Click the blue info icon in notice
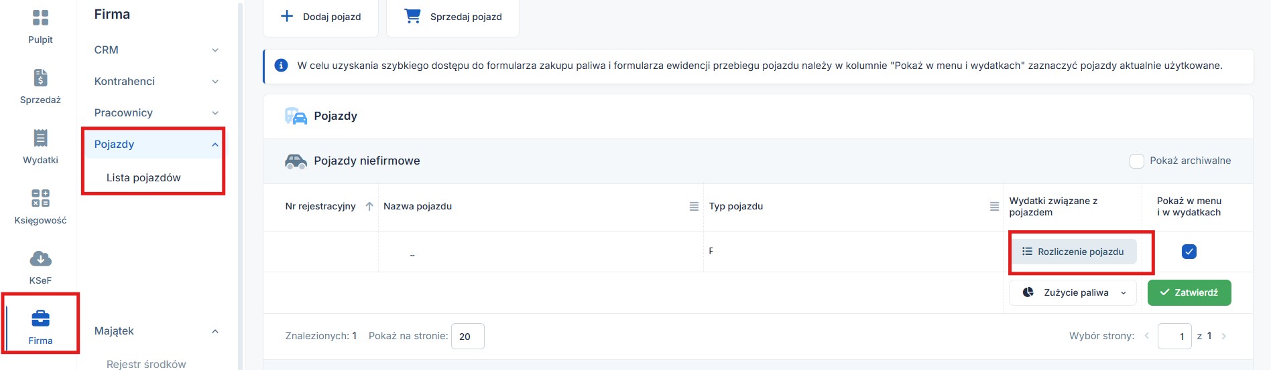The height and width of the screenshot is (370, 1271). (x=282, y=66)
